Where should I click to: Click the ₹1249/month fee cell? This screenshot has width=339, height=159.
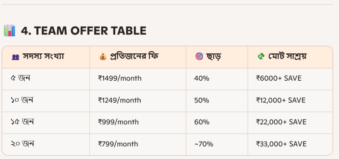[x=120, y=100]
